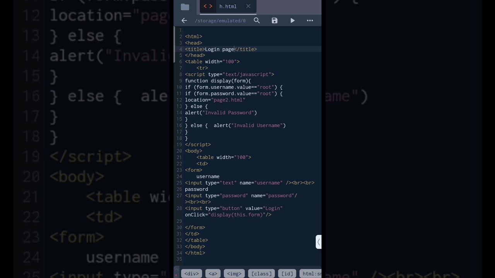
Task: Open search with the magnifier icon
Action: click(257, 20)
